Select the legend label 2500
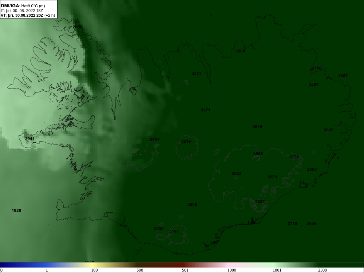 323,270
